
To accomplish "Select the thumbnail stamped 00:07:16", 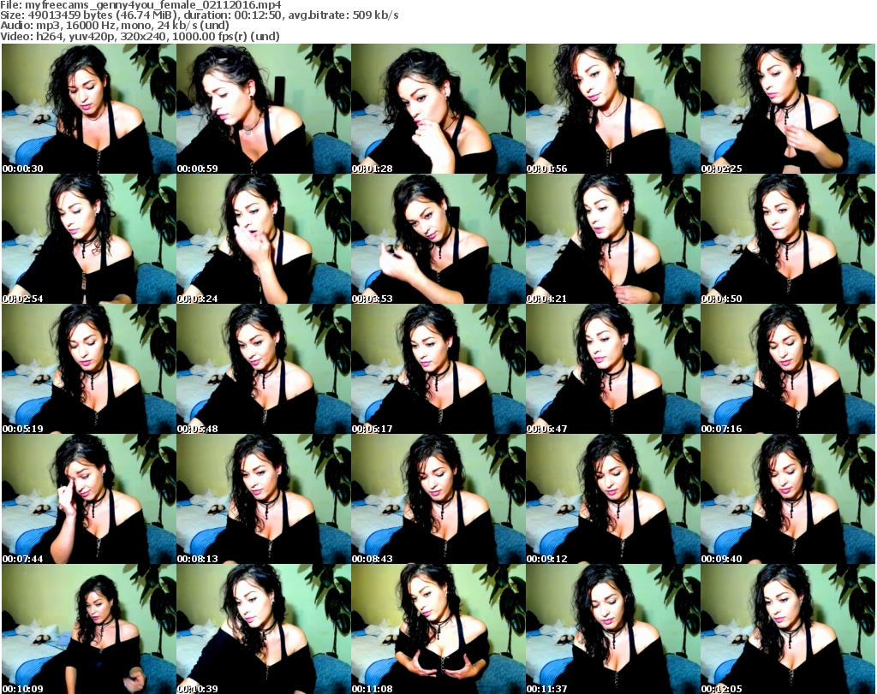I will 788,370.
